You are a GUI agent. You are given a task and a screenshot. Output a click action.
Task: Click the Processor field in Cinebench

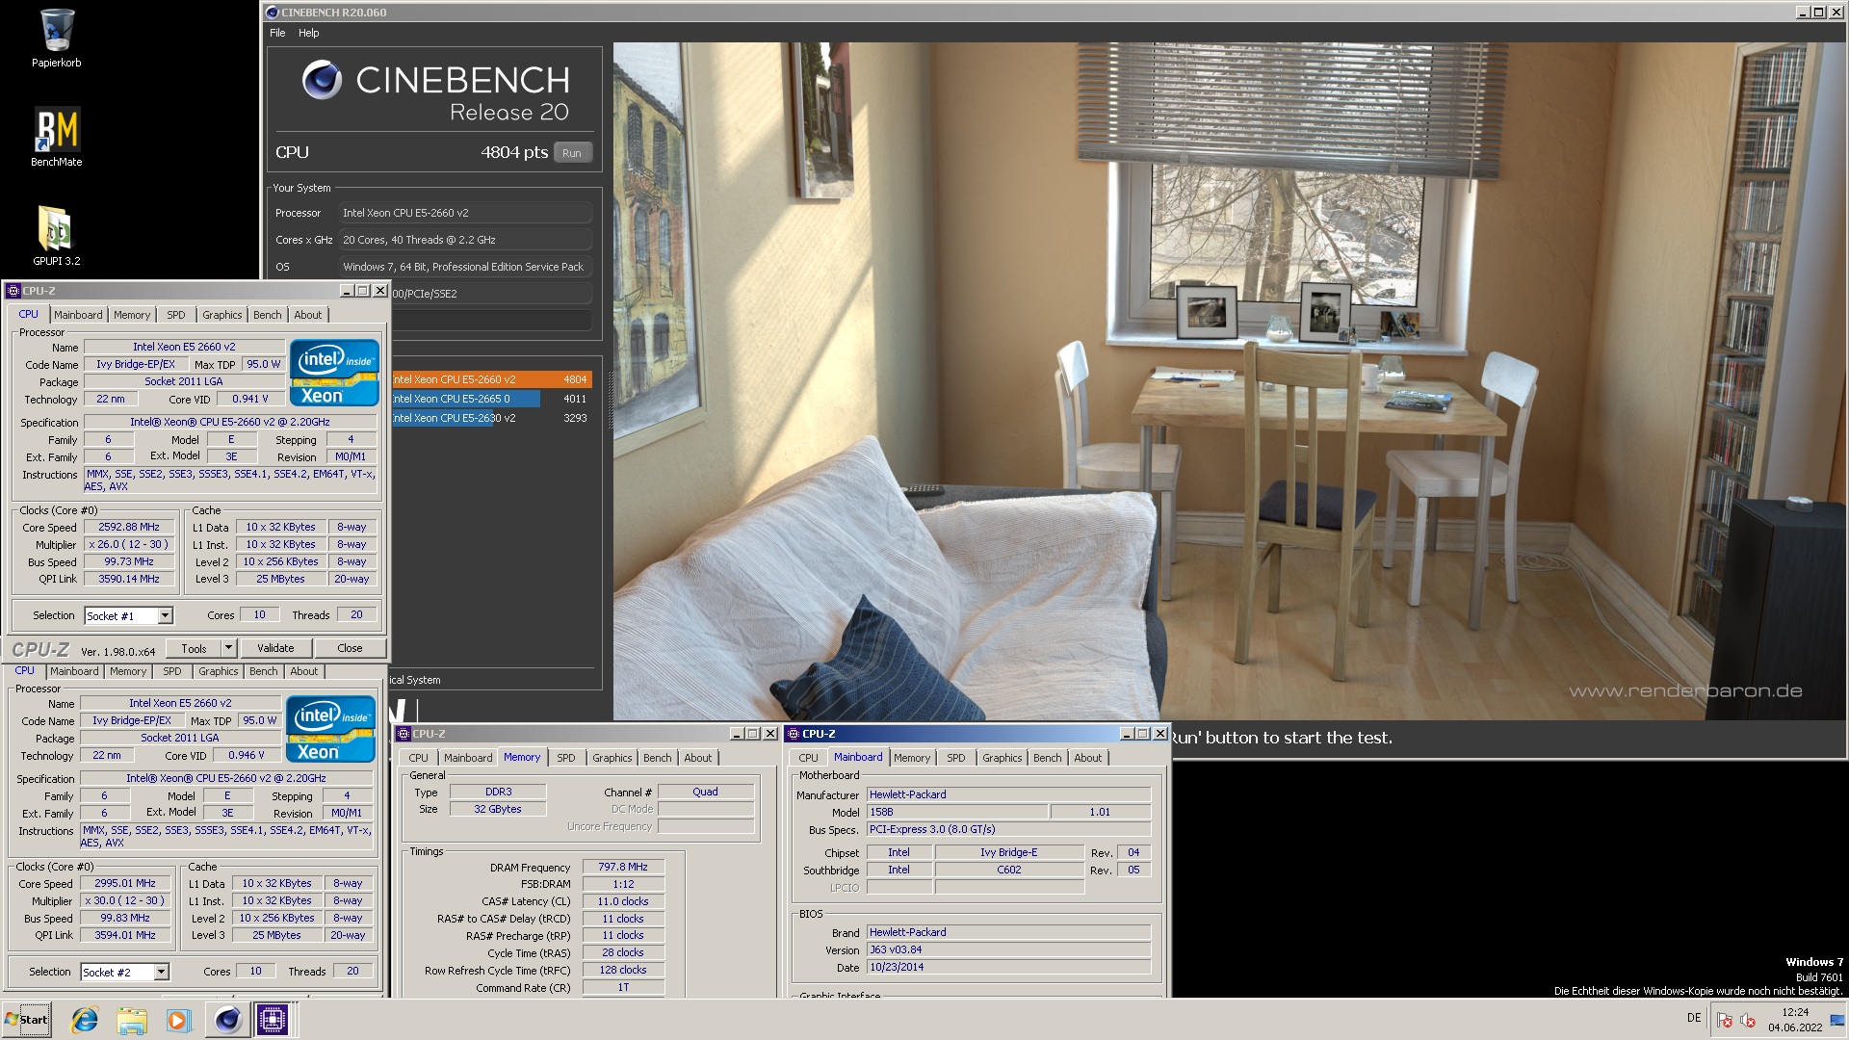click(x=466, y=213)
